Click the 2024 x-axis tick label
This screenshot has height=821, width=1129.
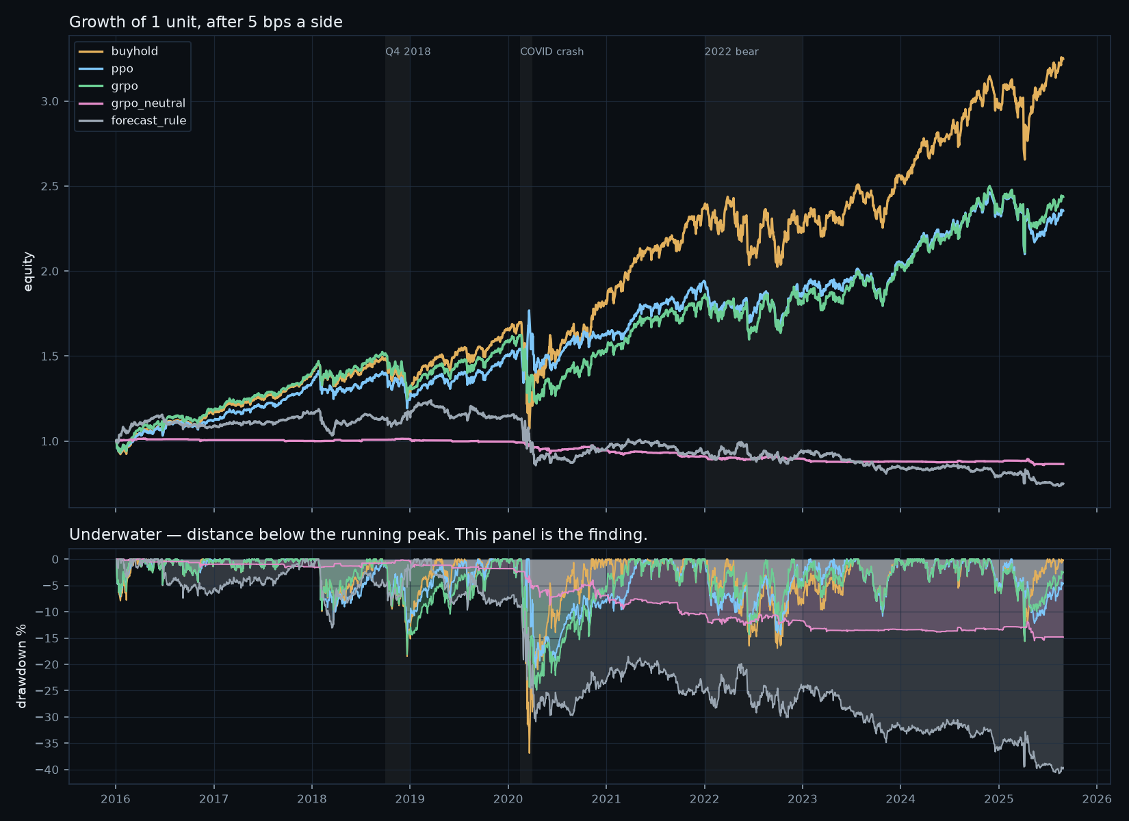point(900,799)
